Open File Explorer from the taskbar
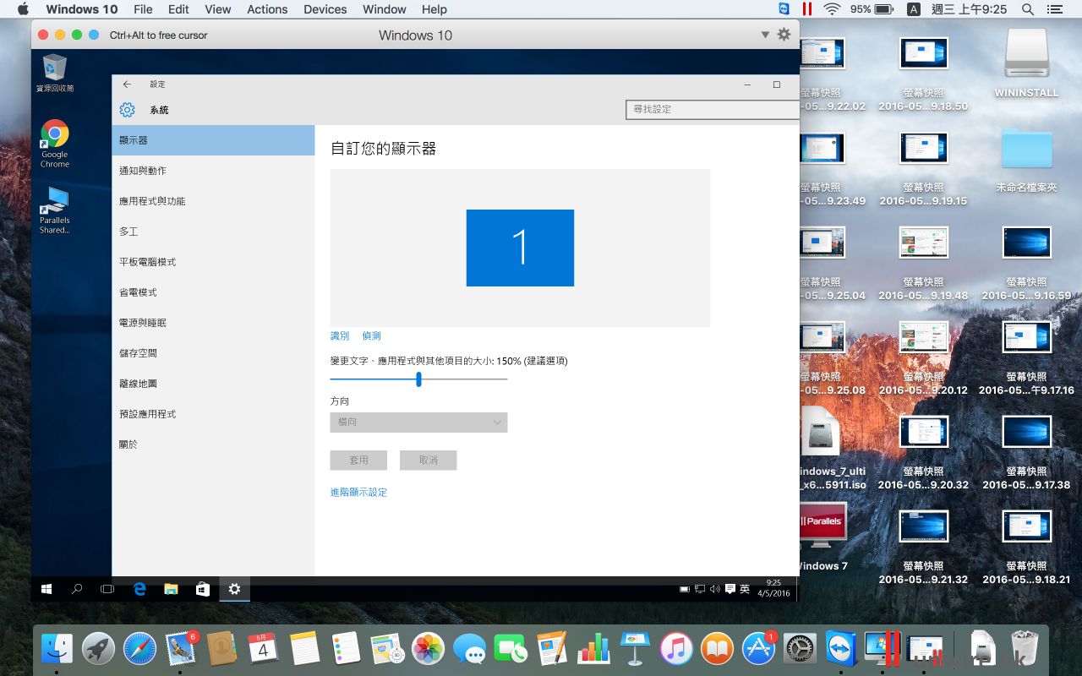The width and height of the screenshot is (1082, 676). click(x=171, y=589)
